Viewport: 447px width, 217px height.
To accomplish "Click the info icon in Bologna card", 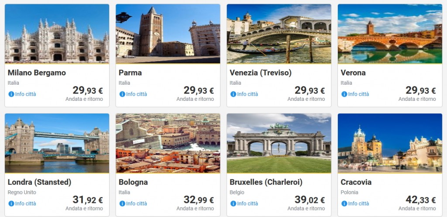I will click(122, 203).
